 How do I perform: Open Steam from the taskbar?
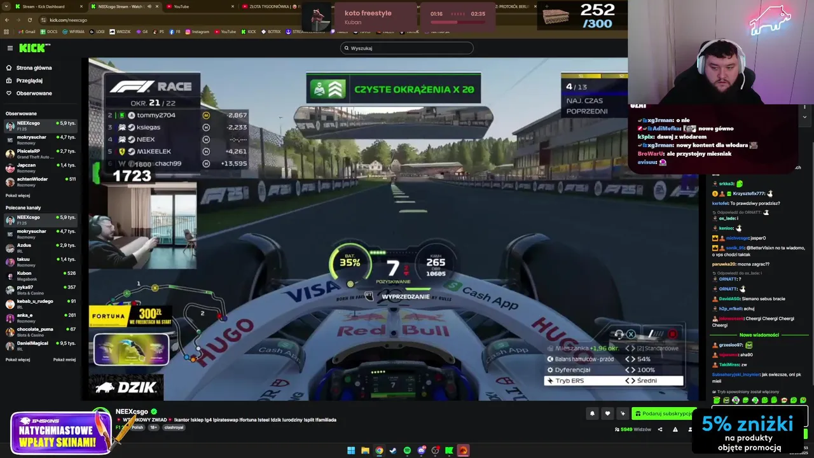[x=393, y=450]
